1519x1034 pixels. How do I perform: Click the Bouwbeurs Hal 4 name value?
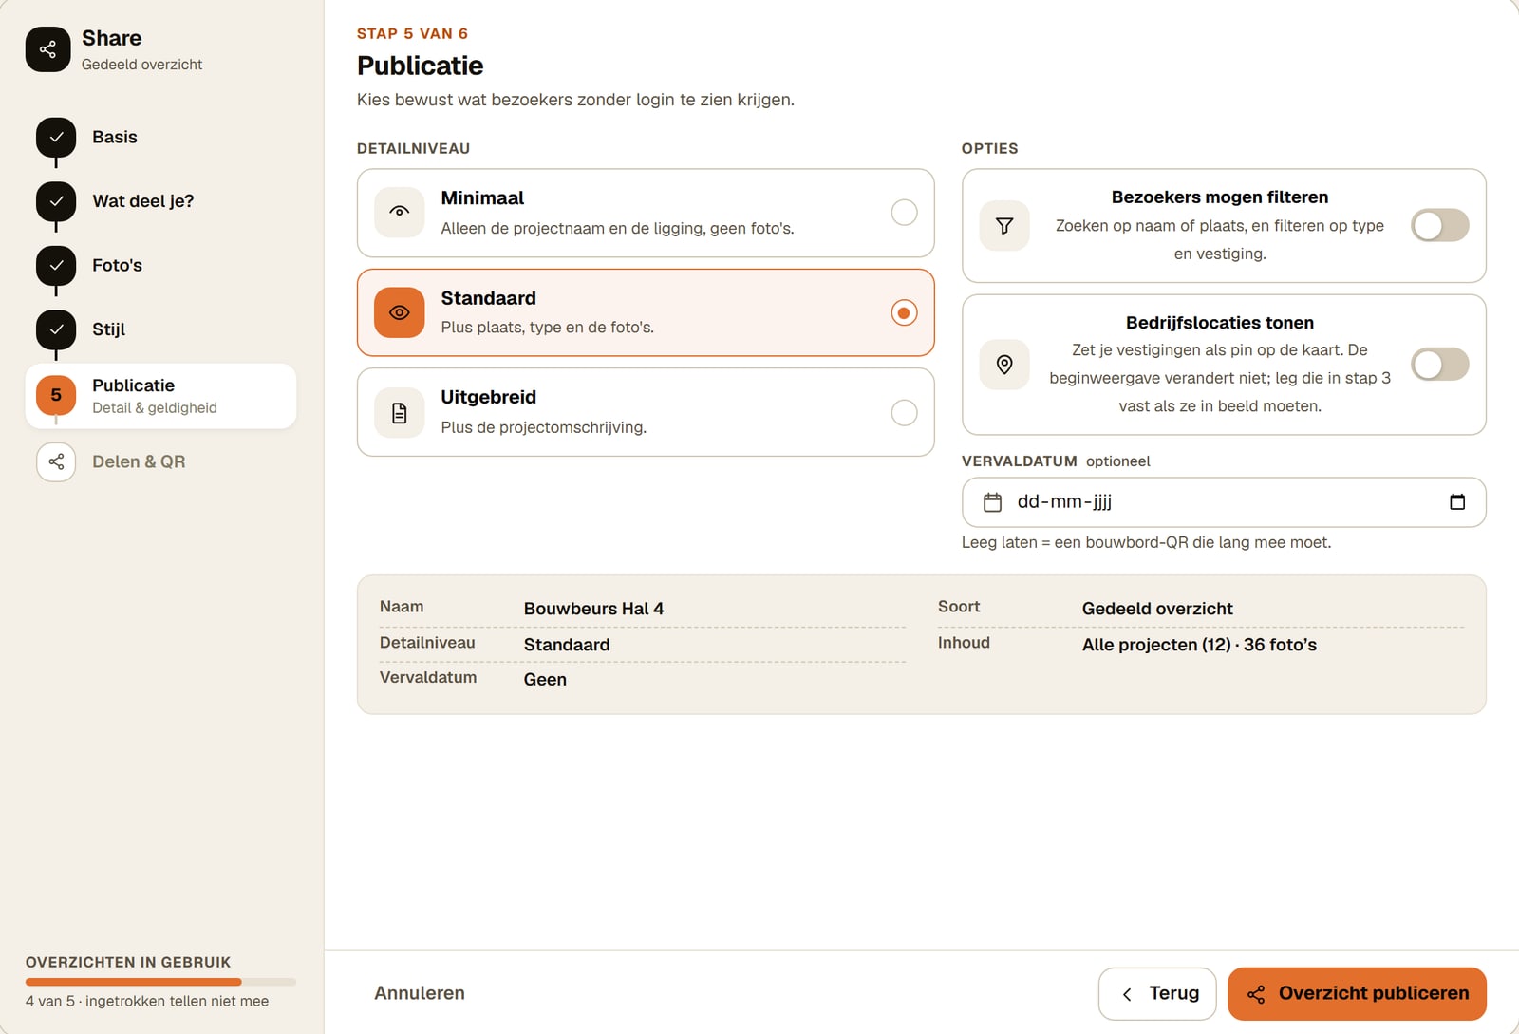593,610
